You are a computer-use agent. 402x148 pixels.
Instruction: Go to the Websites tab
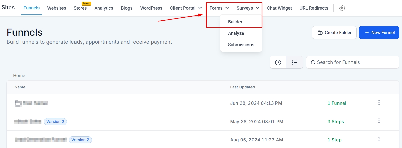tap(57, 8)
